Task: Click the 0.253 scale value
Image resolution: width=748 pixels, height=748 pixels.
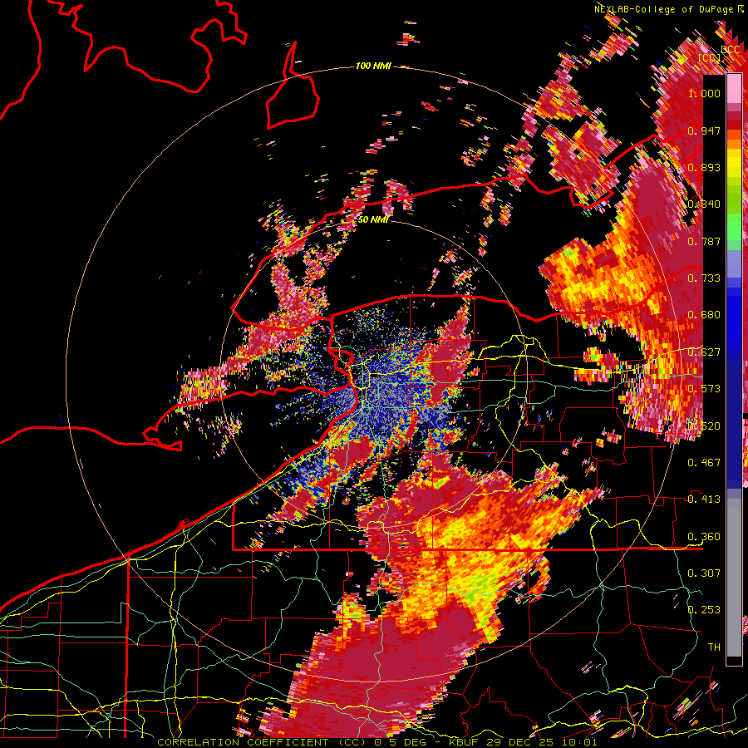Action: 704,610
